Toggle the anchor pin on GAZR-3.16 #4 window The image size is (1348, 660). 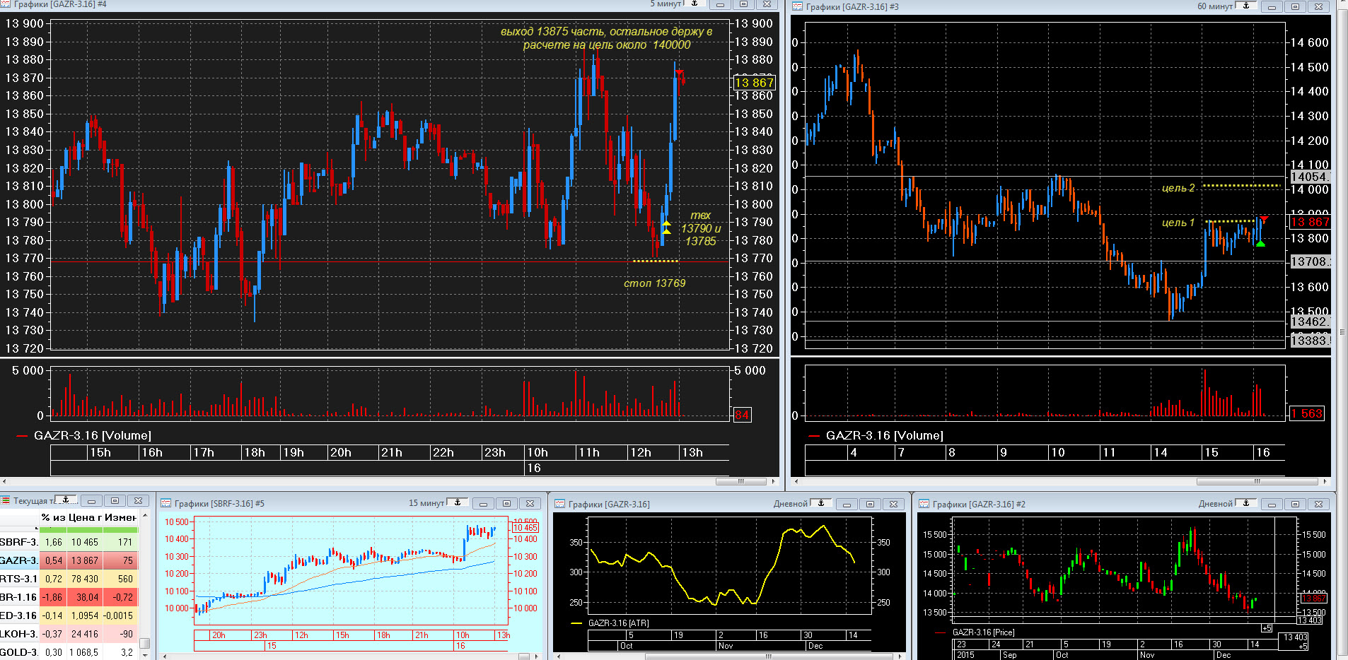pyautogui.click(x=695, y=4)
